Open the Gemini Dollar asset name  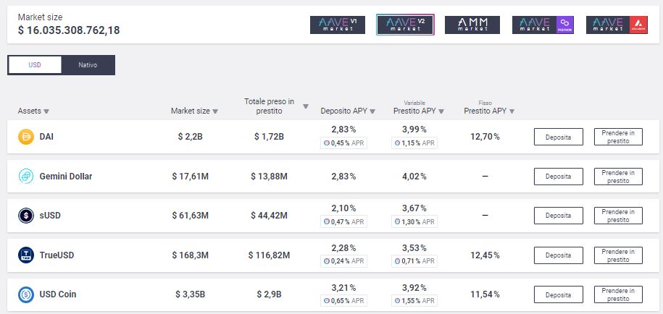pyautogui.click(x=65, y=176)
